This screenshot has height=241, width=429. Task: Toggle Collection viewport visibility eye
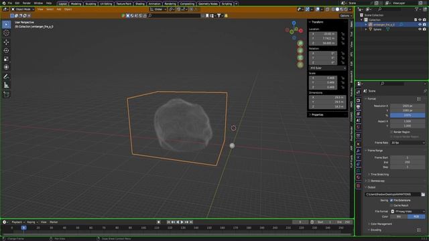[x=420, y=19]
